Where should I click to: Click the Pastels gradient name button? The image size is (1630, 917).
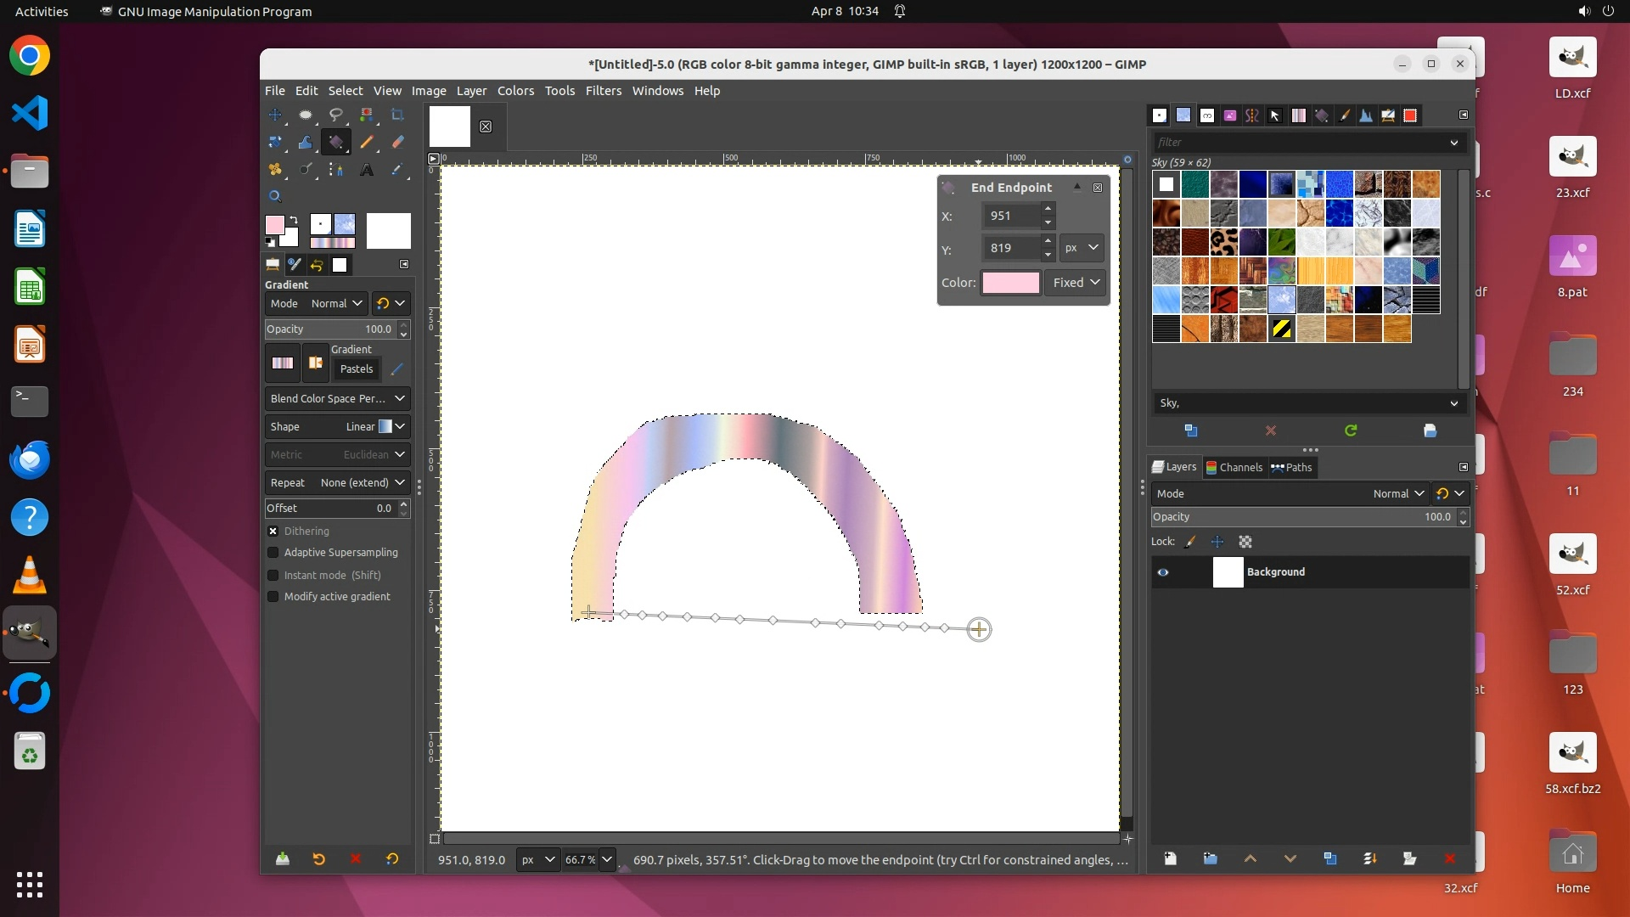(x=357, y=369)
